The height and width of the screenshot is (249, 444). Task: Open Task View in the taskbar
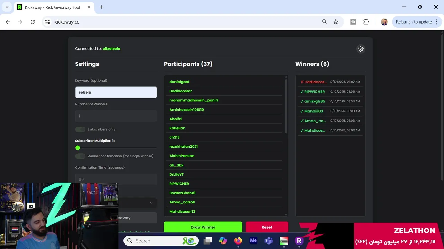(x=208, y=241)
